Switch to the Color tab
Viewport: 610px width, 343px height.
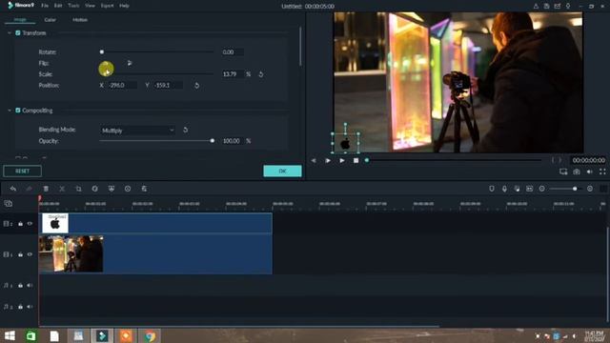[x=50, y=20]
